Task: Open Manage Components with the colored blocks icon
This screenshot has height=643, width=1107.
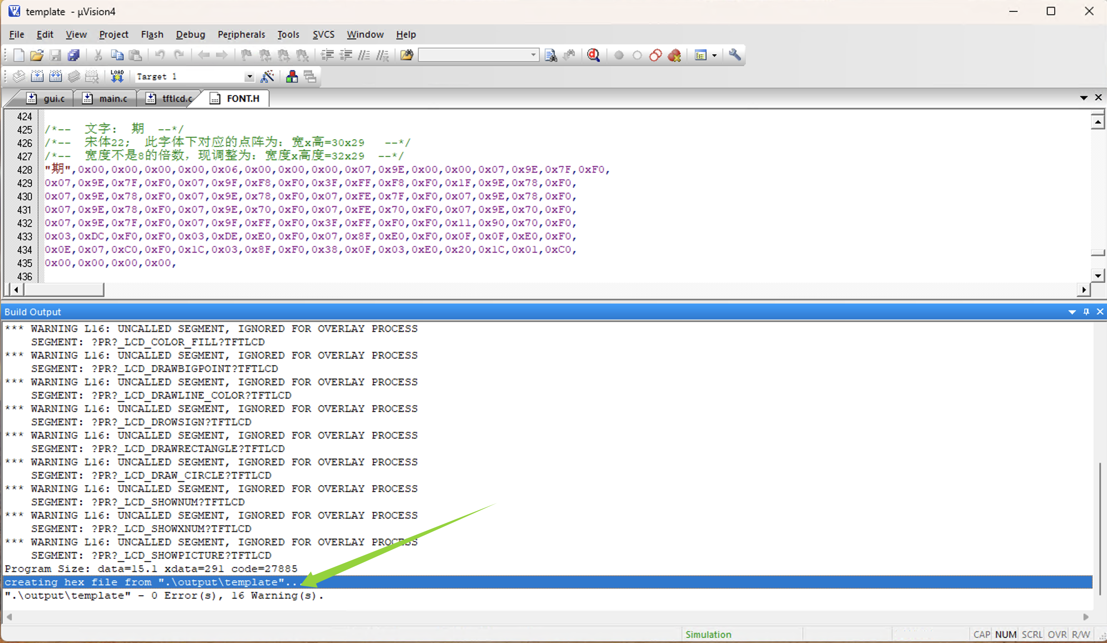Action: point(292,76)
